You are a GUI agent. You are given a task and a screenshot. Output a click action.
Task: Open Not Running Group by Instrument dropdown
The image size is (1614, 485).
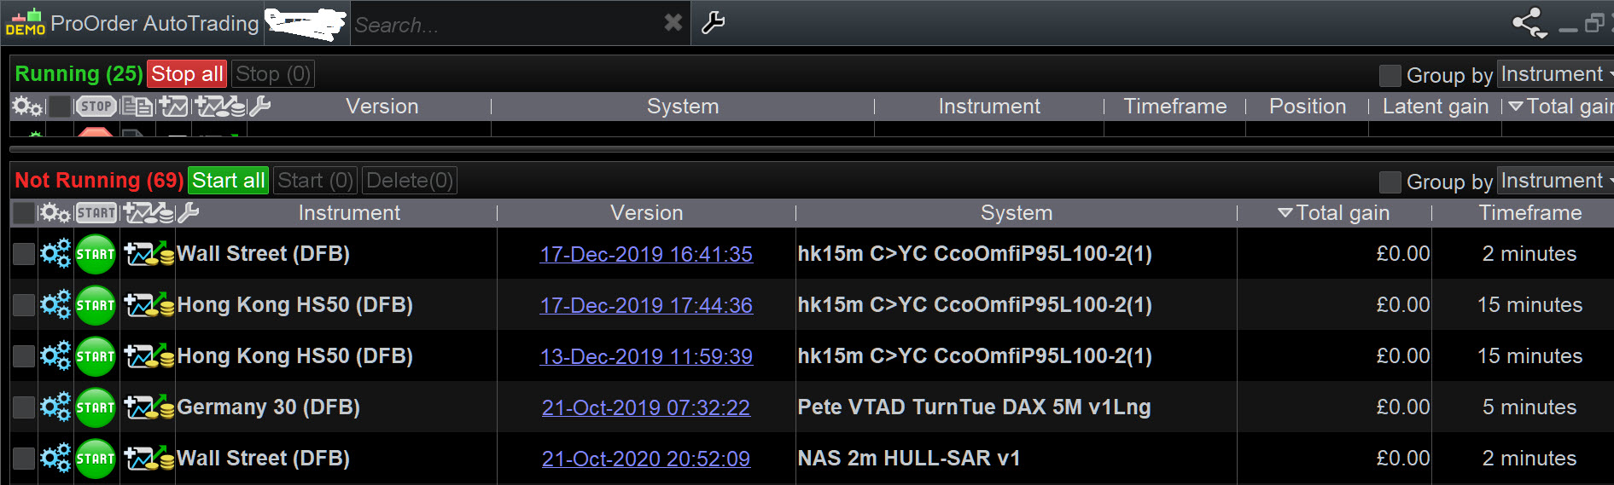pos(1555,182)
